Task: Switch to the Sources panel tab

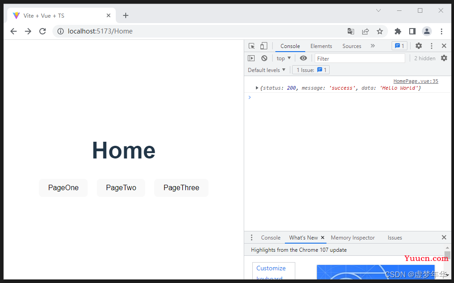Action: point(352,46)
